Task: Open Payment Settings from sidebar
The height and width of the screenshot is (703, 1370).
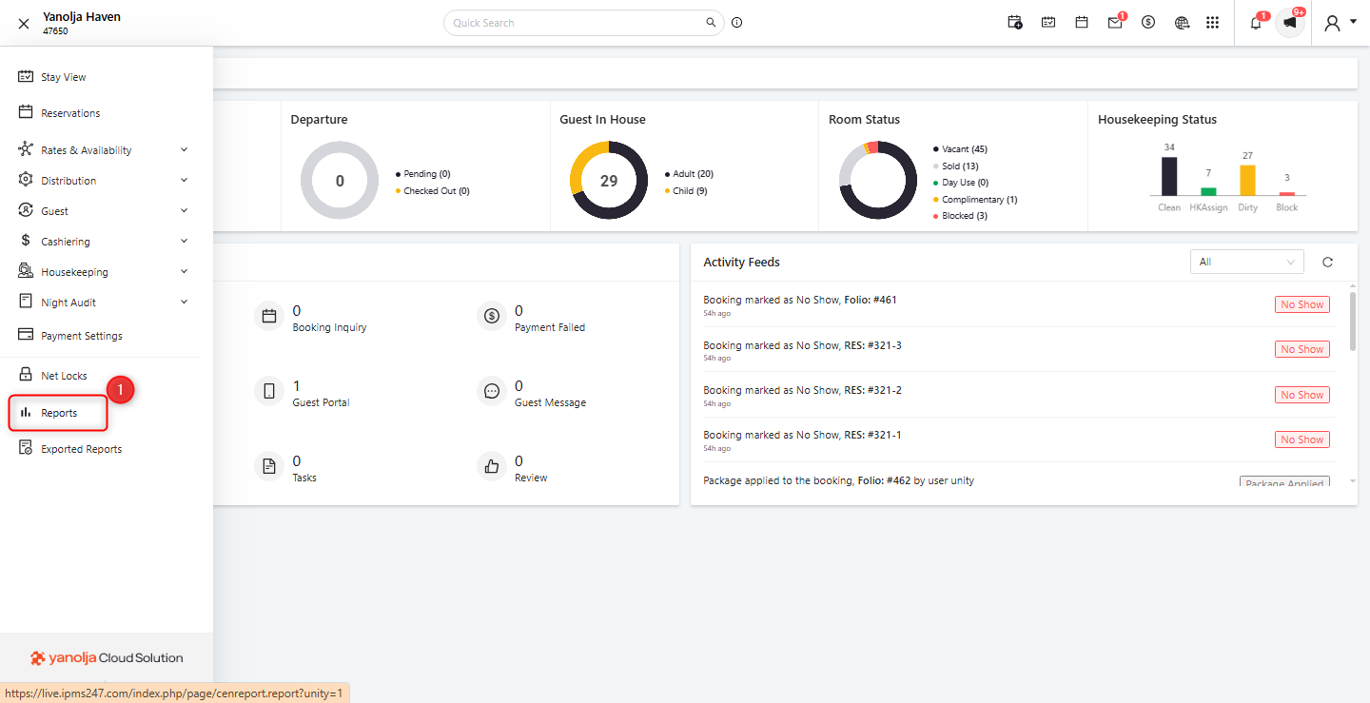Action: tap(82, 336)
